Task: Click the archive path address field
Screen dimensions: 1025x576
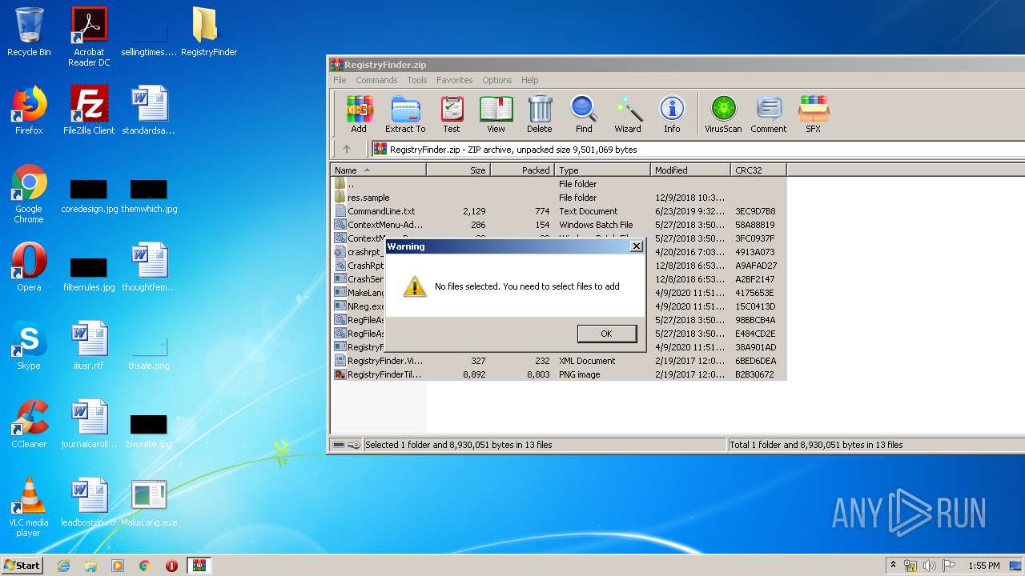Action: (697, 149)
